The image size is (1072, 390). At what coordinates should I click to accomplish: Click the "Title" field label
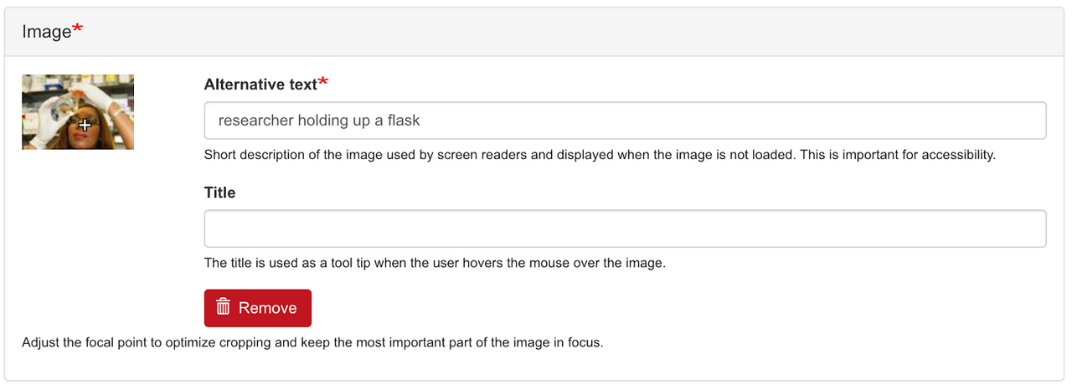click(219, 192)
